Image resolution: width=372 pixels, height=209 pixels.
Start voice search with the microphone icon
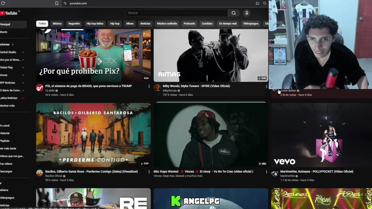click(247, 13)
